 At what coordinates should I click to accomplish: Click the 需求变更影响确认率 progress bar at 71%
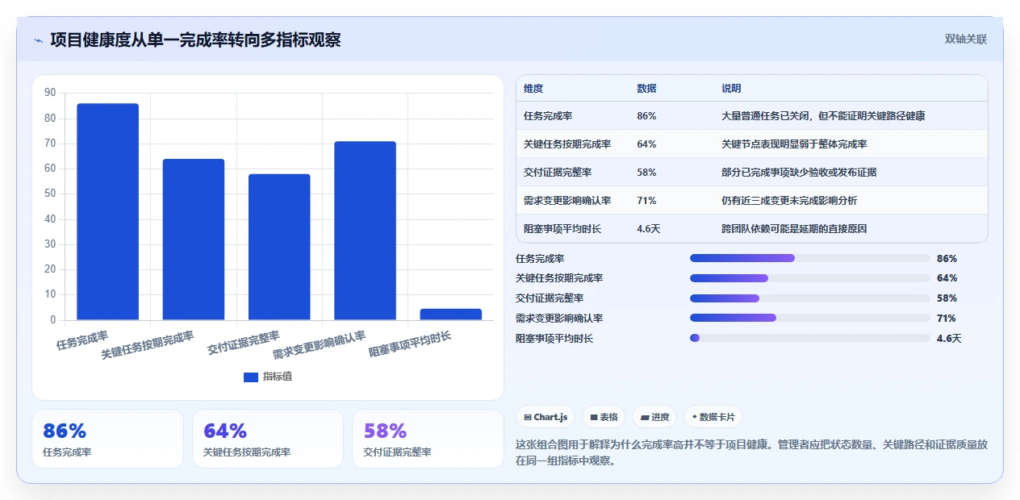(810, 318)
